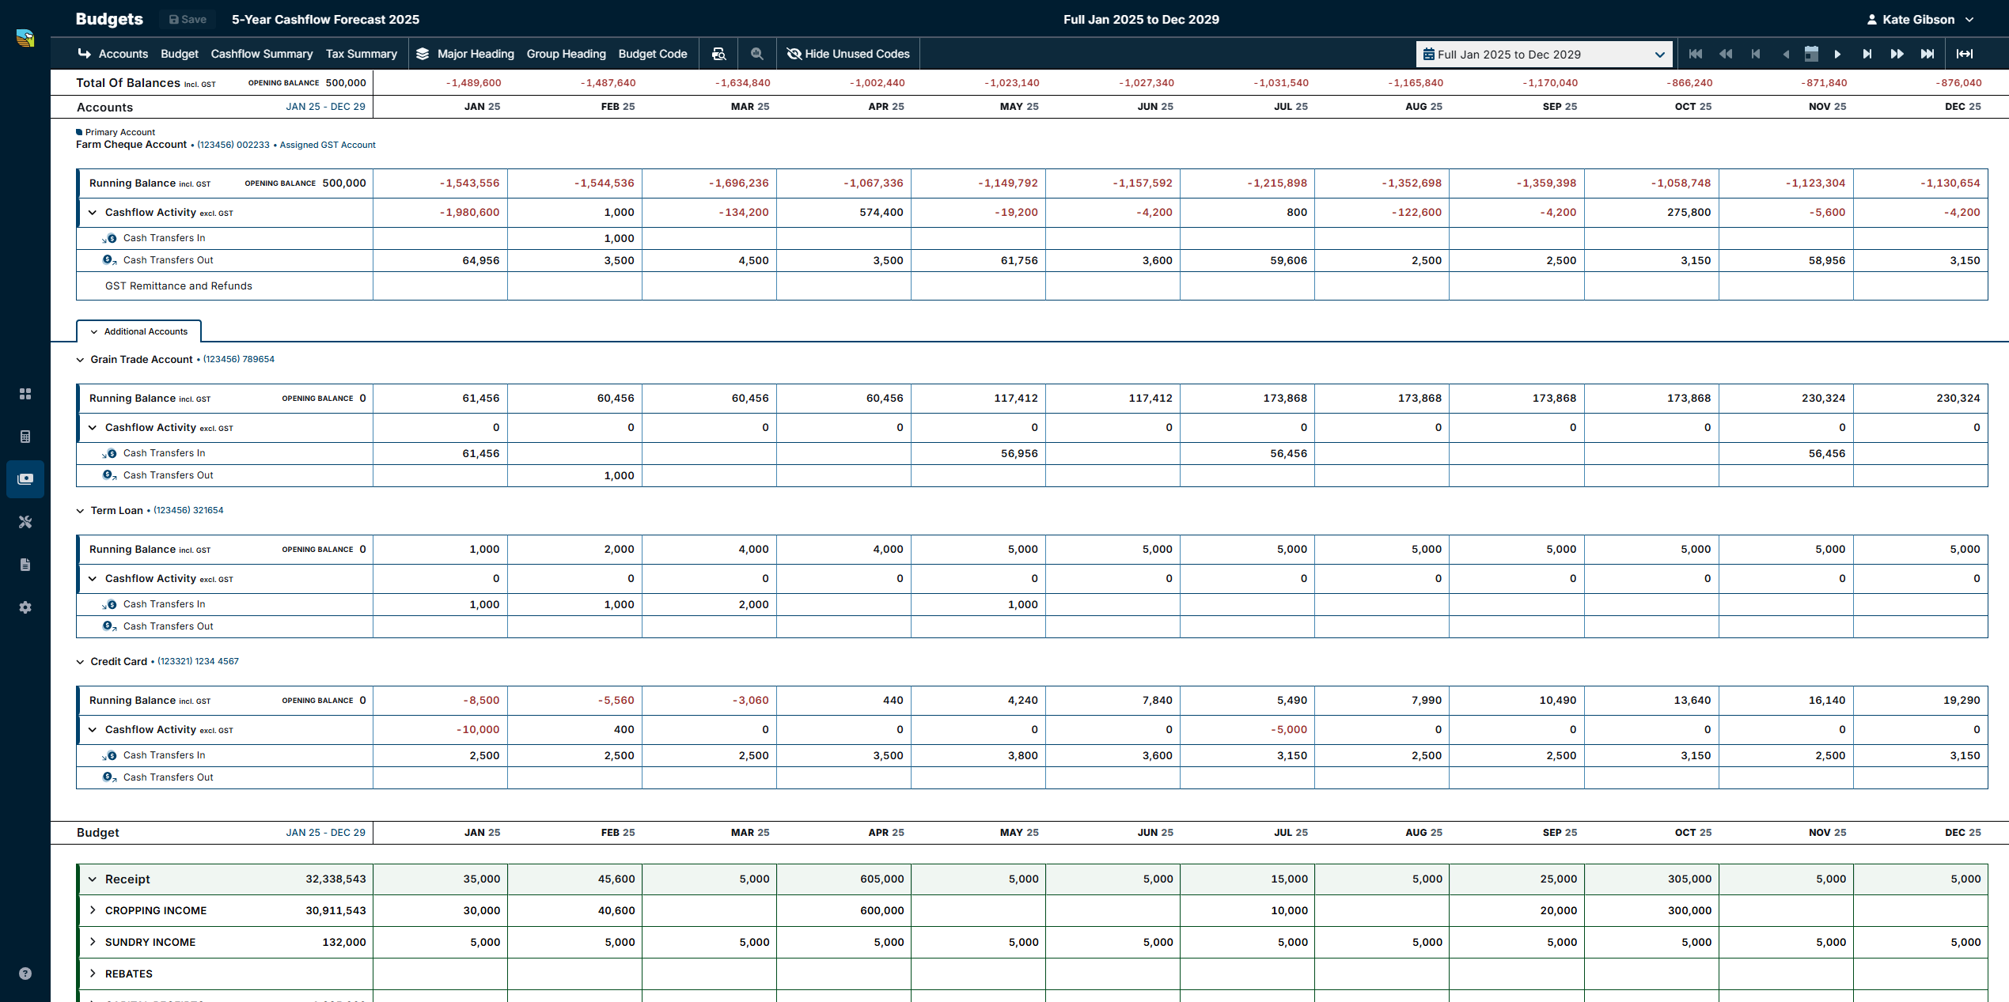
Task: Collapse Farm Cheque Cashflow Activity row
Action: (93, 212)
